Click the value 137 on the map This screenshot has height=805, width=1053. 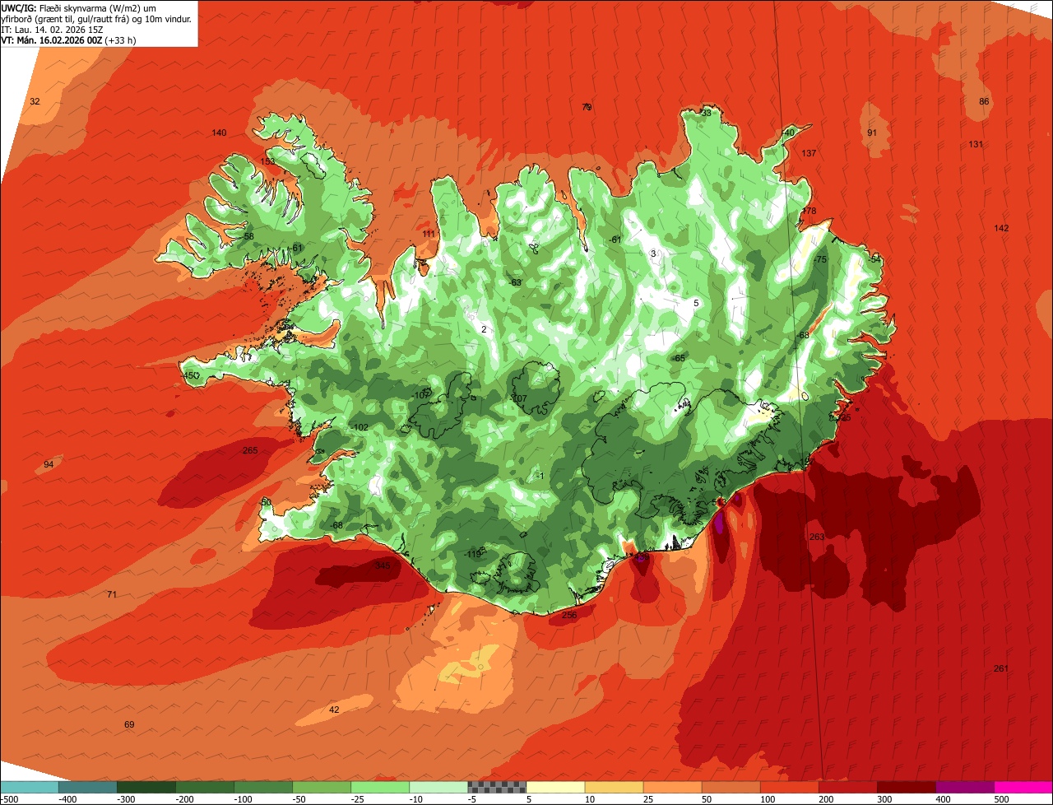click(809, 153)
